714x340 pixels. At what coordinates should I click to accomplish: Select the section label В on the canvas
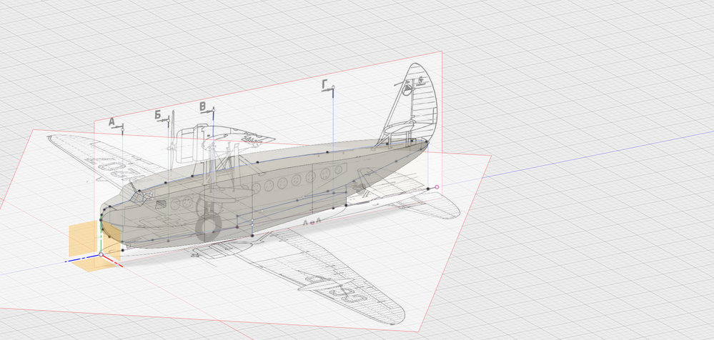[203, 106]
